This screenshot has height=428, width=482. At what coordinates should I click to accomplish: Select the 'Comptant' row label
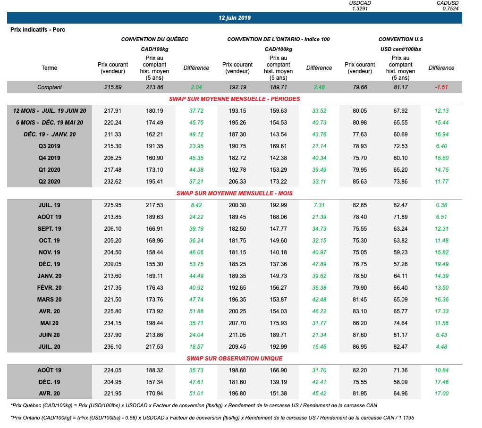50,87
